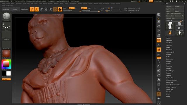Toggle Ghost transparency button

159,94
